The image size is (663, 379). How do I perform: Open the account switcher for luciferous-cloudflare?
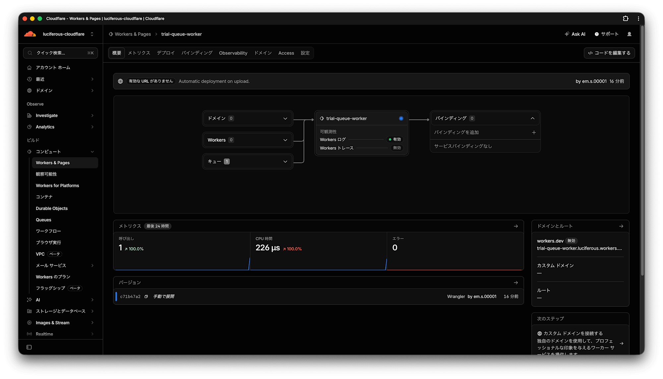click(92, 34)
